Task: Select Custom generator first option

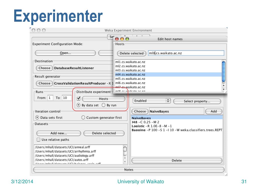Action: click(x=83, y=117)
